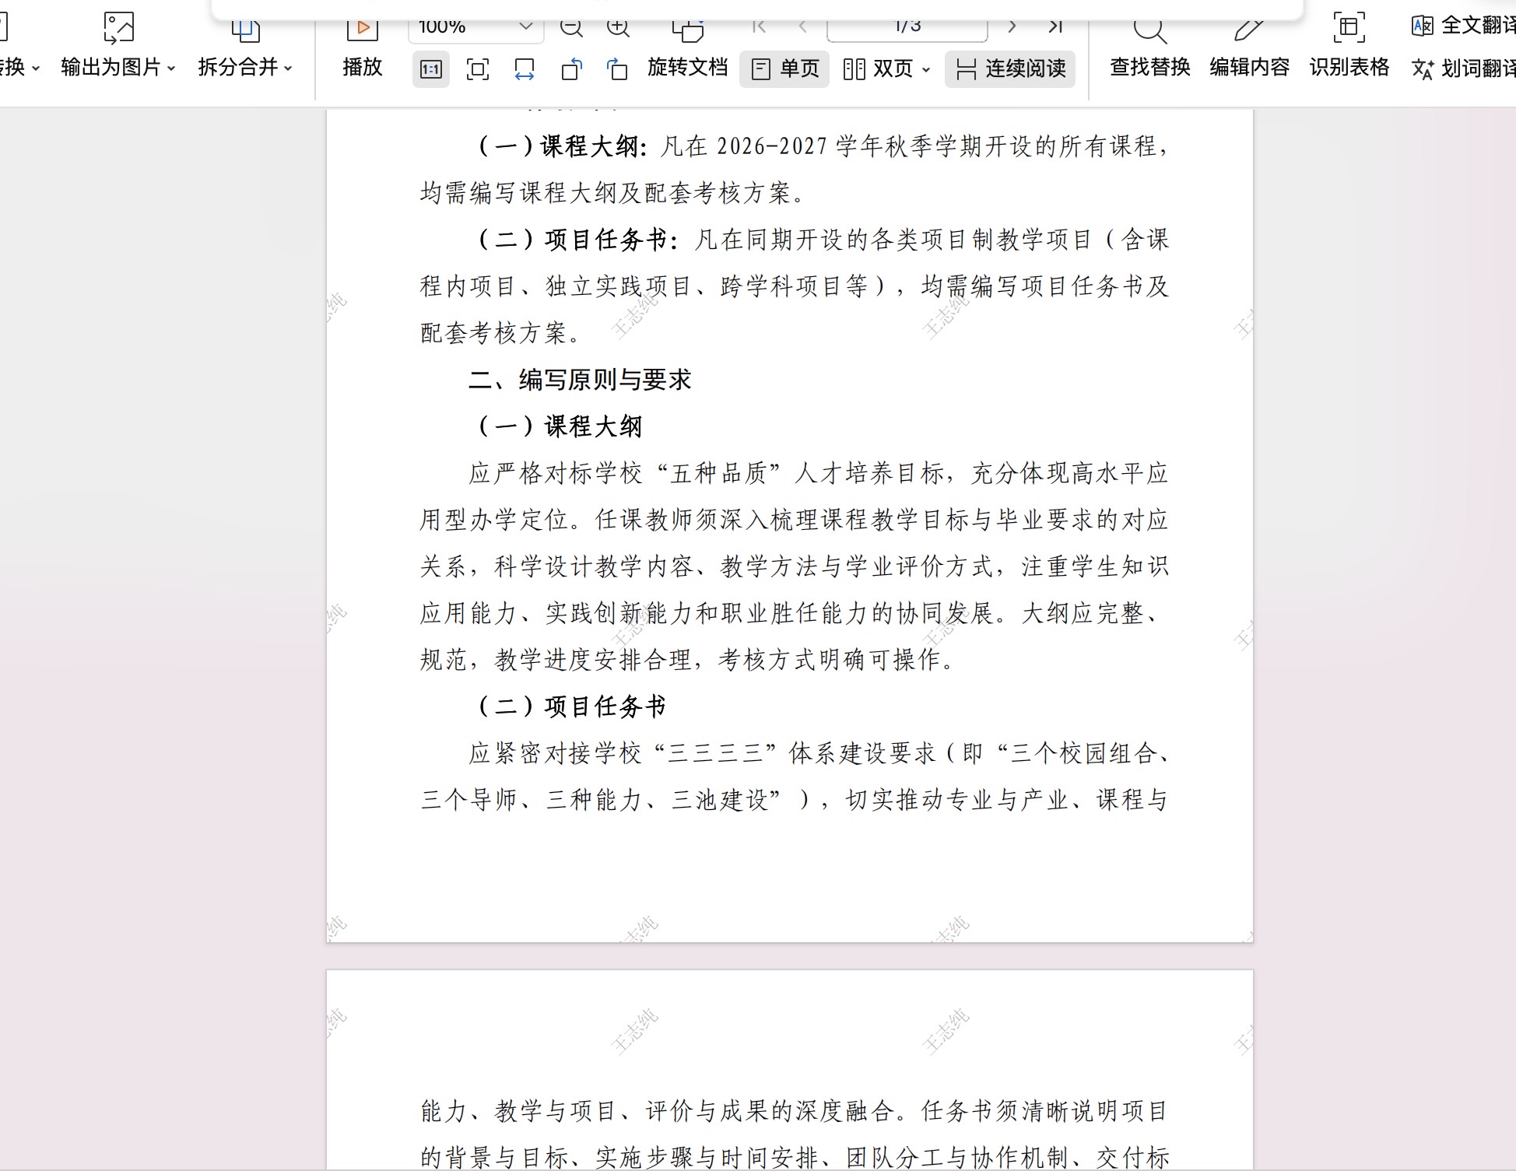Click 全文翻译 full-text translate

tap(1463, 26)
